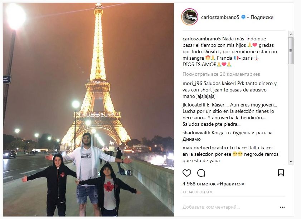301x219 pixels.
Task: Open marcoretuertocastro commenter profile
Action: pos(205,148)
